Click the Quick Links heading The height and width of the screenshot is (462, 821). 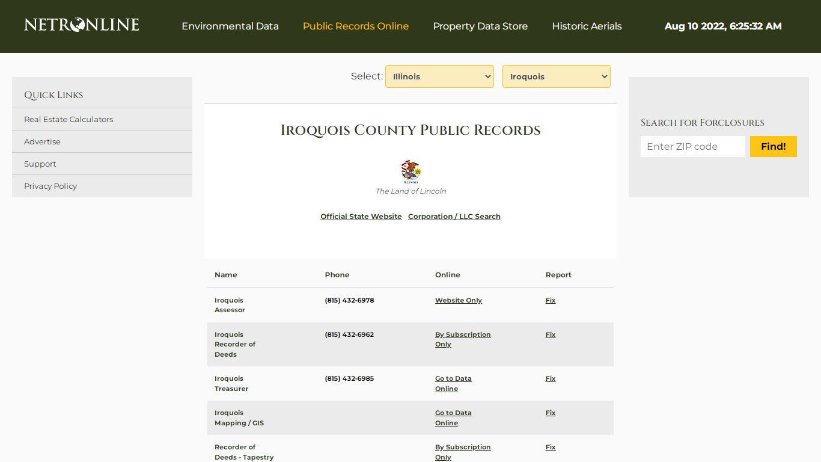pos(53,95)
